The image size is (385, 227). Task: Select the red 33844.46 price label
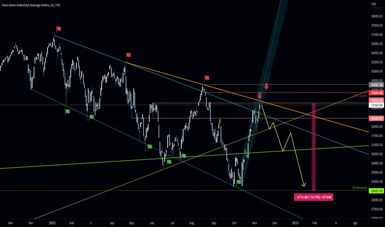coord(377,93)
